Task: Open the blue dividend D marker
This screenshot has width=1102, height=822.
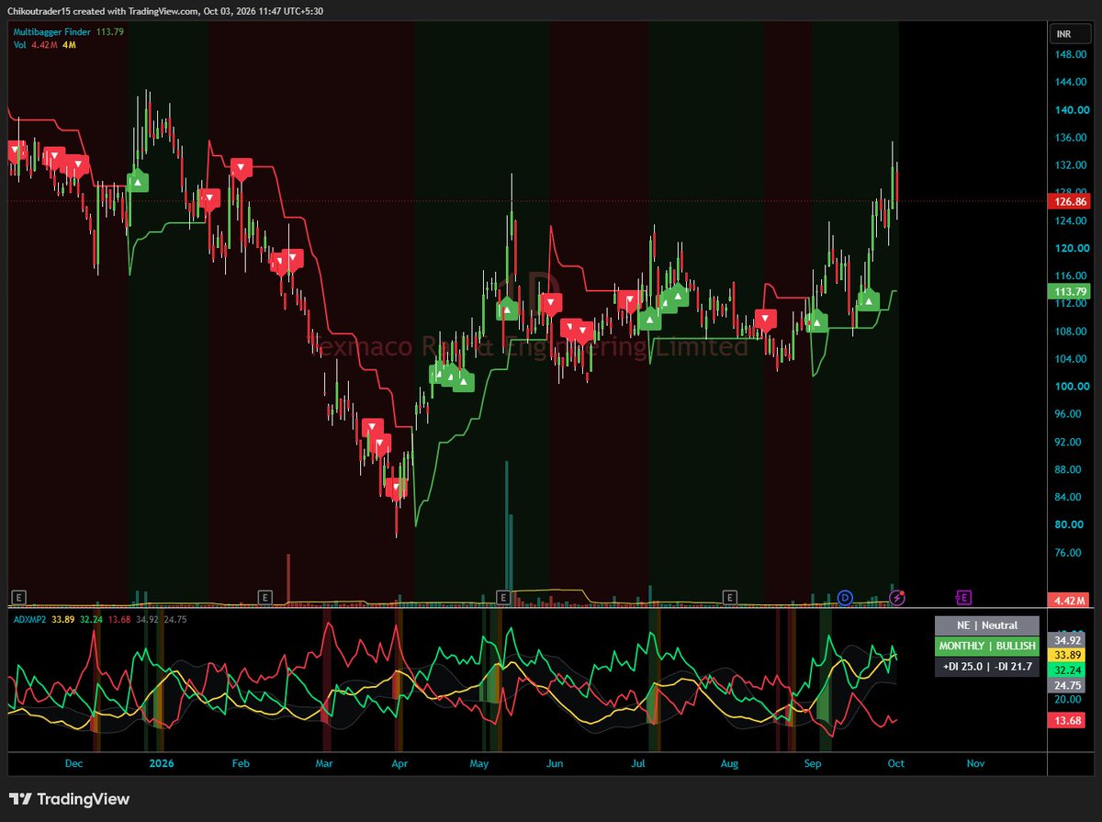Action: pos(846,598)
